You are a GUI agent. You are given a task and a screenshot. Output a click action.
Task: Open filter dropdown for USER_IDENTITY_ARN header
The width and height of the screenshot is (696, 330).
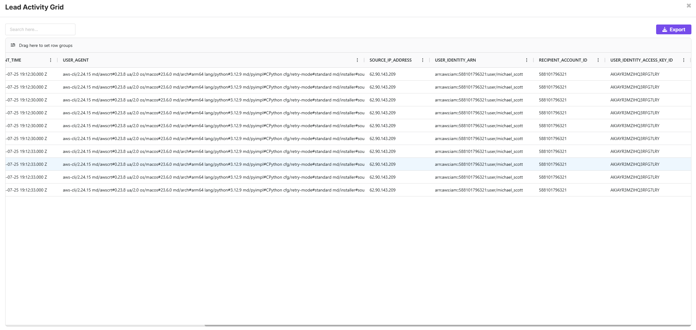[527, 60]
